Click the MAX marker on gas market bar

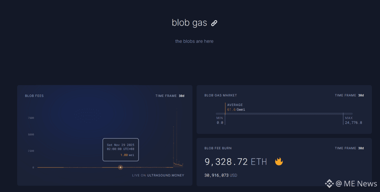343,119
